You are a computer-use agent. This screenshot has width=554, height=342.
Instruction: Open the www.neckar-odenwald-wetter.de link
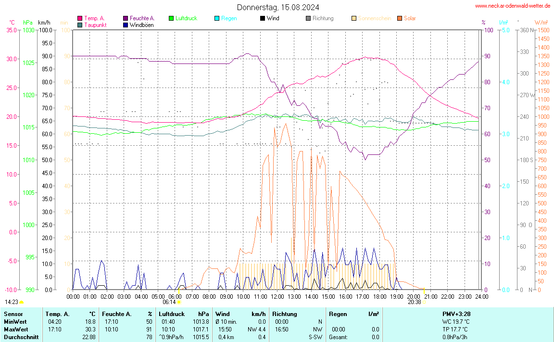coord(513,6)
